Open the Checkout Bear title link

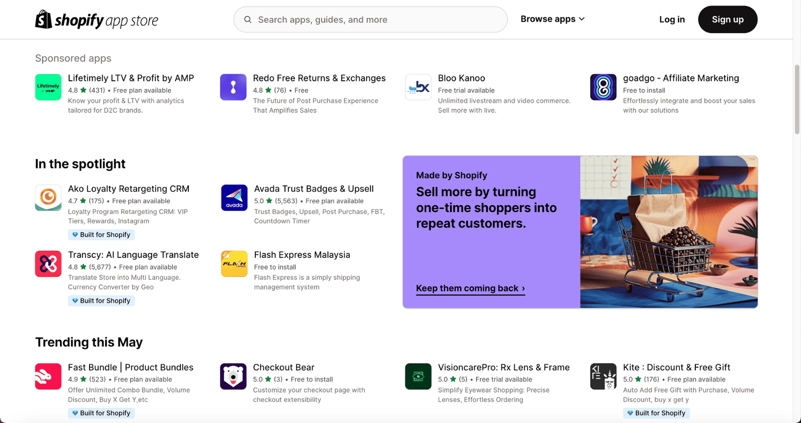284,367
